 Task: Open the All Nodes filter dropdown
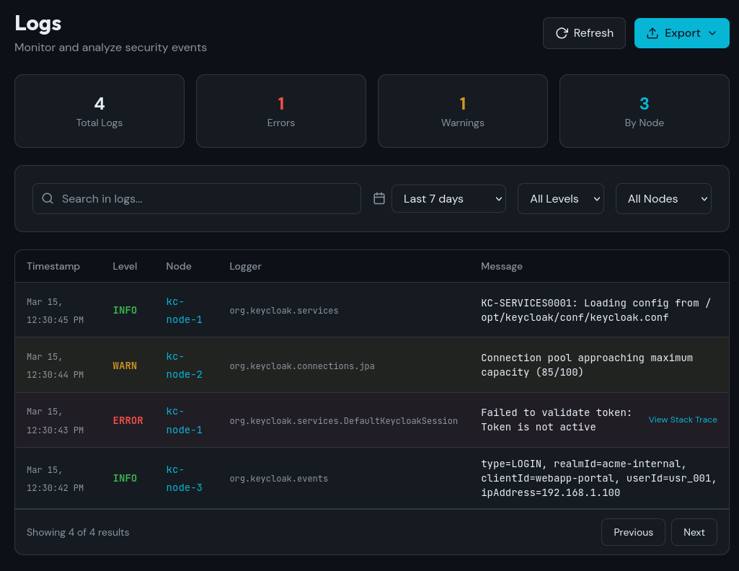click(x=663, y=198)
